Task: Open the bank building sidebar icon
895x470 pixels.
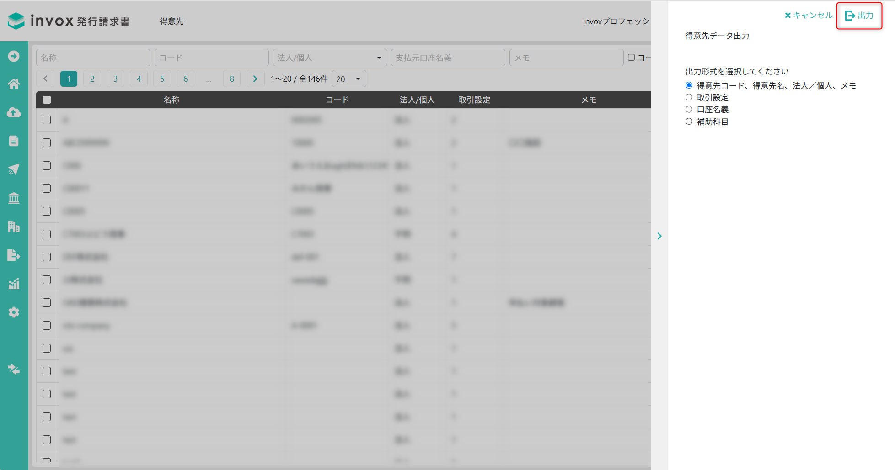Action: click(14, 198)
